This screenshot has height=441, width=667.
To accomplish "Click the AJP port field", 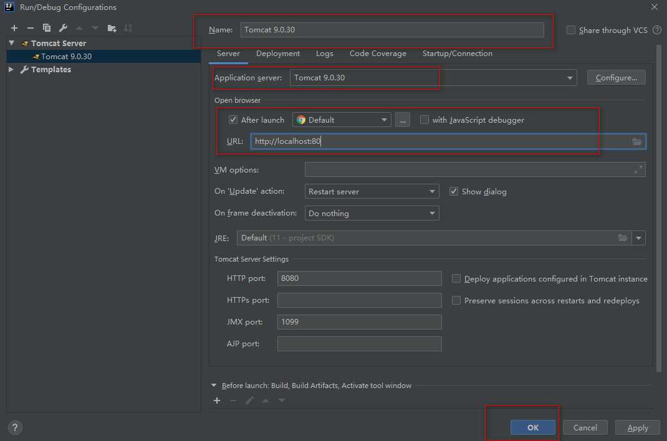I will pos(359,344).
